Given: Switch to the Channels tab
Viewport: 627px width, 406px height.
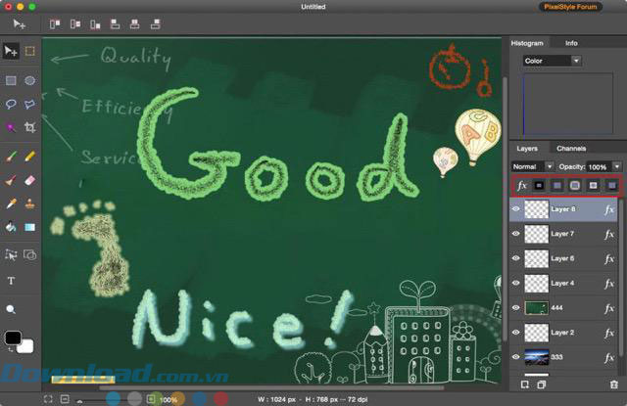Looking at the screenshot, I should point(570,149).
